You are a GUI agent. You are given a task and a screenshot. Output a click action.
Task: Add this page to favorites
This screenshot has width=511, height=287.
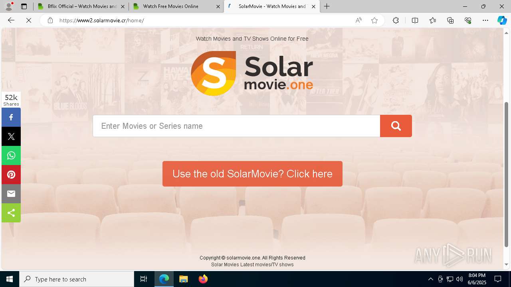pos(374,20)
